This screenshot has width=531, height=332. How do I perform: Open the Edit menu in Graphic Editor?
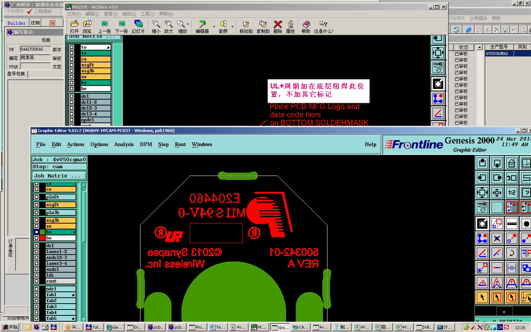(x=56, y=145)
